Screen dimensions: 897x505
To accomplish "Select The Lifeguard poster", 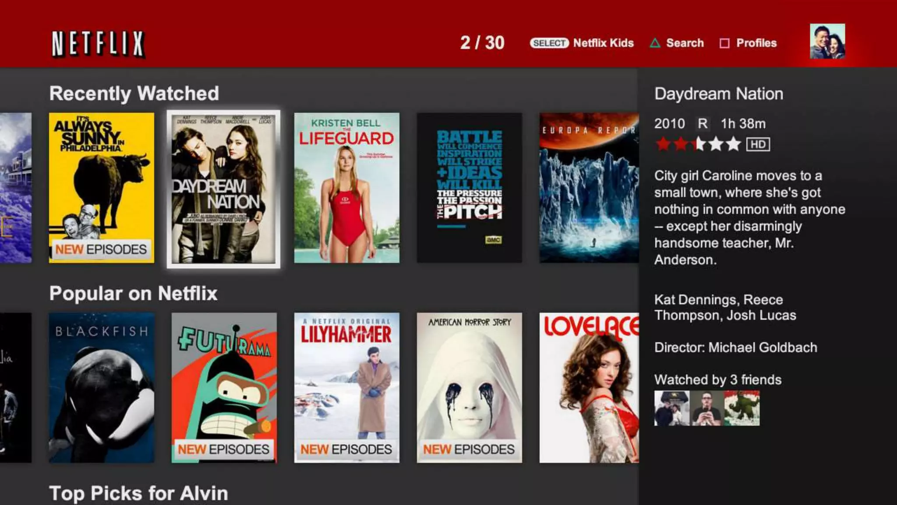I will click(346, 188).
